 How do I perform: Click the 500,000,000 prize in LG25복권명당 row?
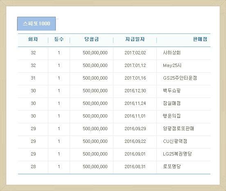tap(95, 154)
